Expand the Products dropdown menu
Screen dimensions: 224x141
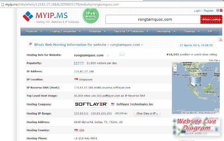point(34,32)
